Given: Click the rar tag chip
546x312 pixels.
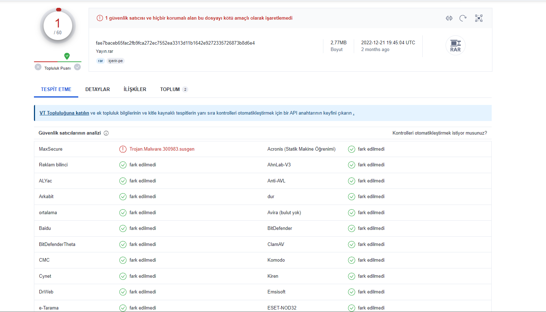Looking at the screenshot, I should pyautogui.click(x=100, y=61).
